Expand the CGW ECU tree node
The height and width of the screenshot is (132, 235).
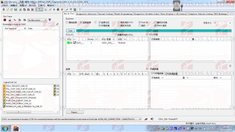click(71, 43)
